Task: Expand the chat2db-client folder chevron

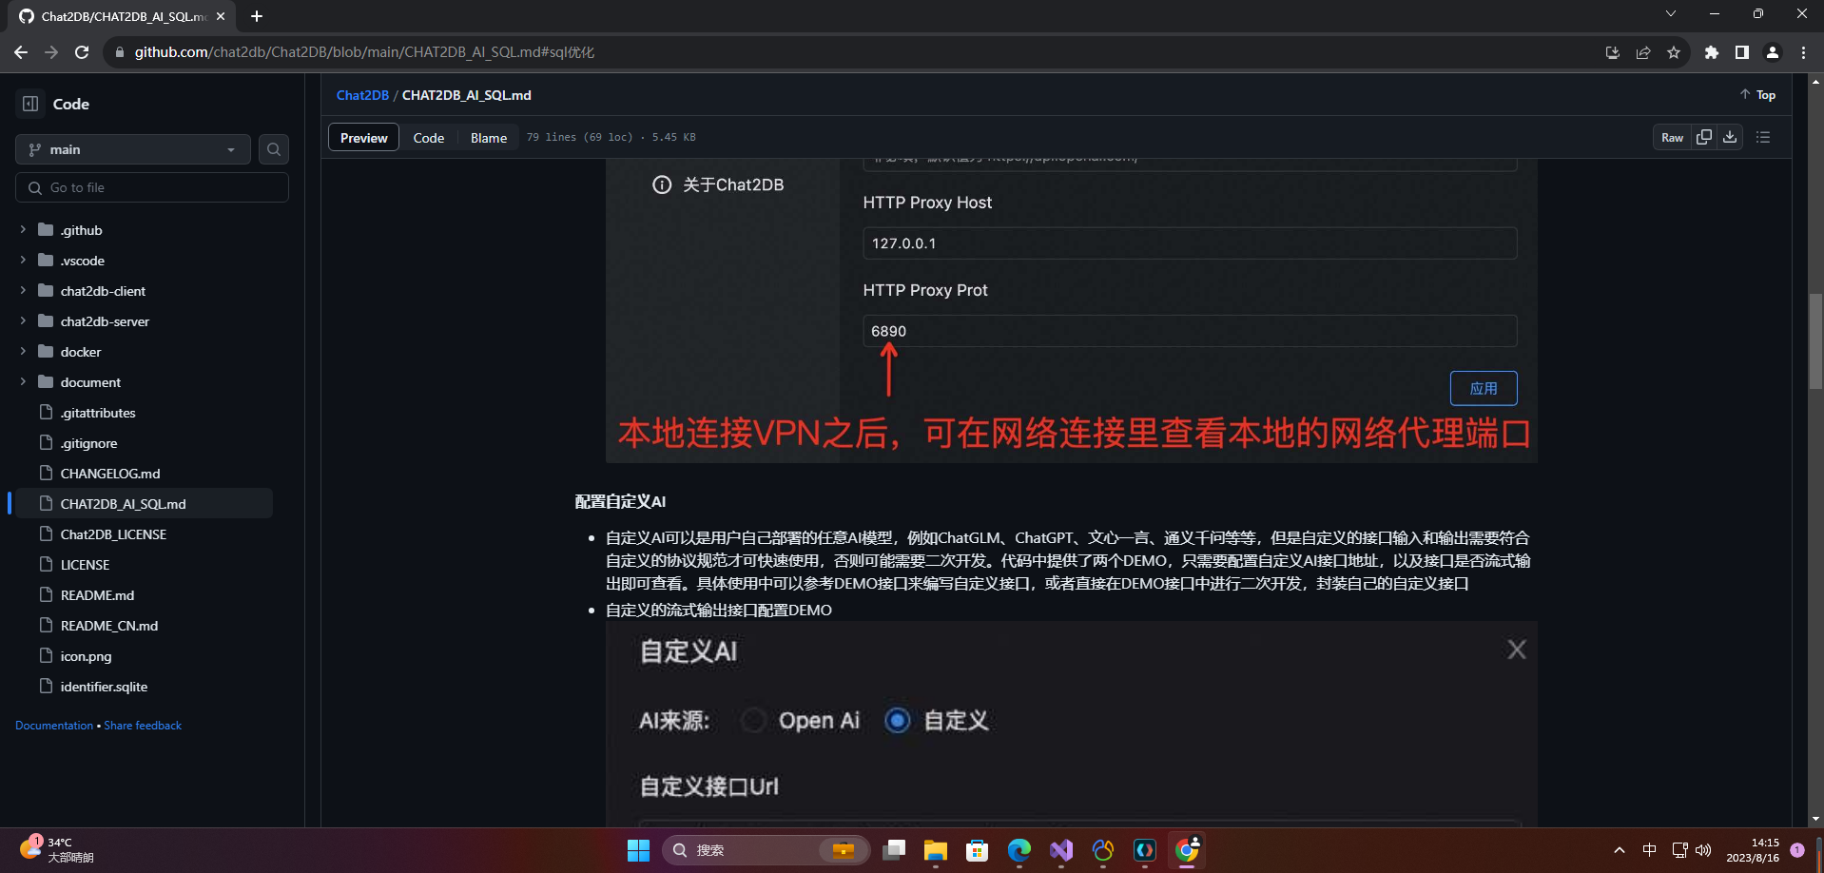Action: click(x=23, y=291)
